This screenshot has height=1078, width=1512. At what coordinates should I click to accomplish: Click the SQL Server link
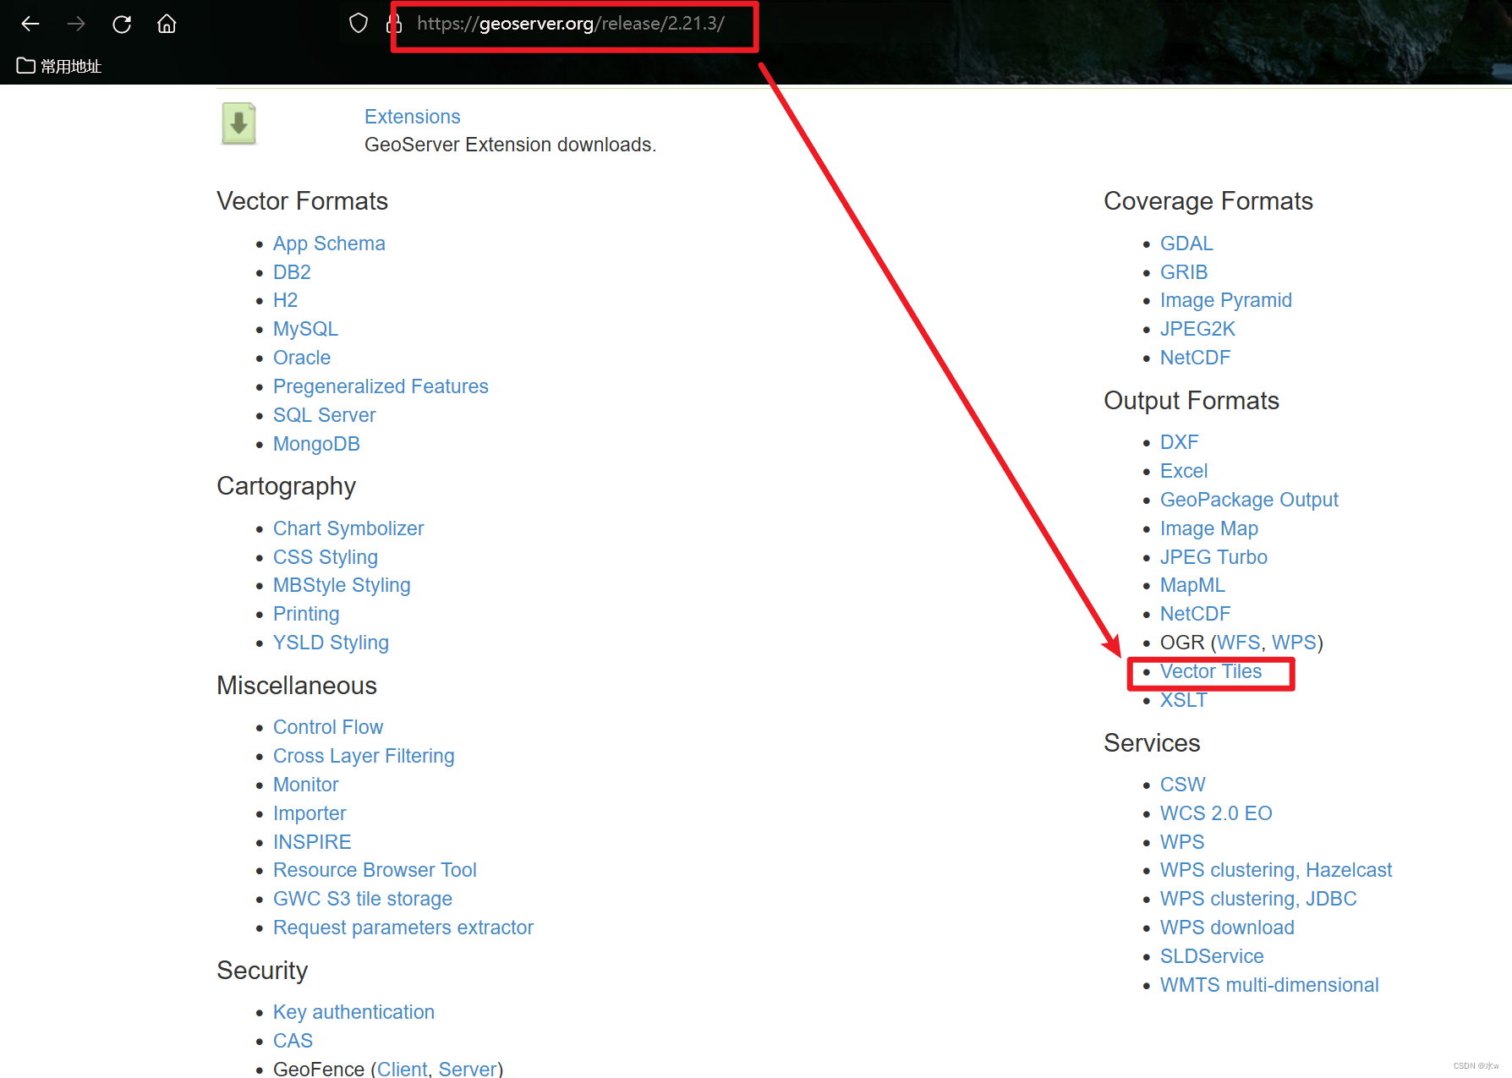point(325,415)
